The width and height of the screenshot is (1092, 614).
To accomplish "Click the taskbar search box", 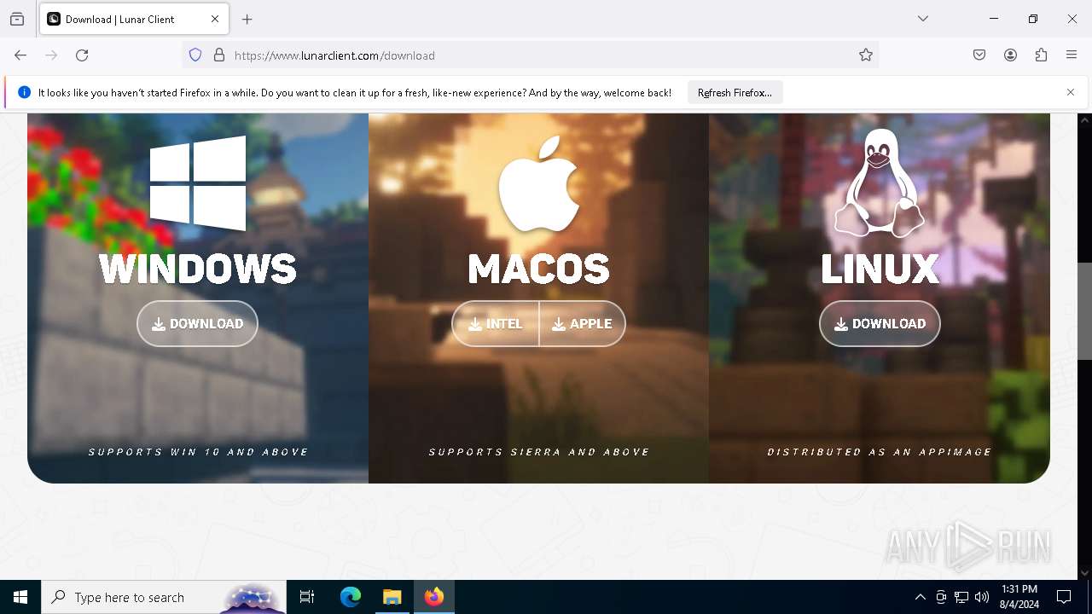I will coord(164,597).
